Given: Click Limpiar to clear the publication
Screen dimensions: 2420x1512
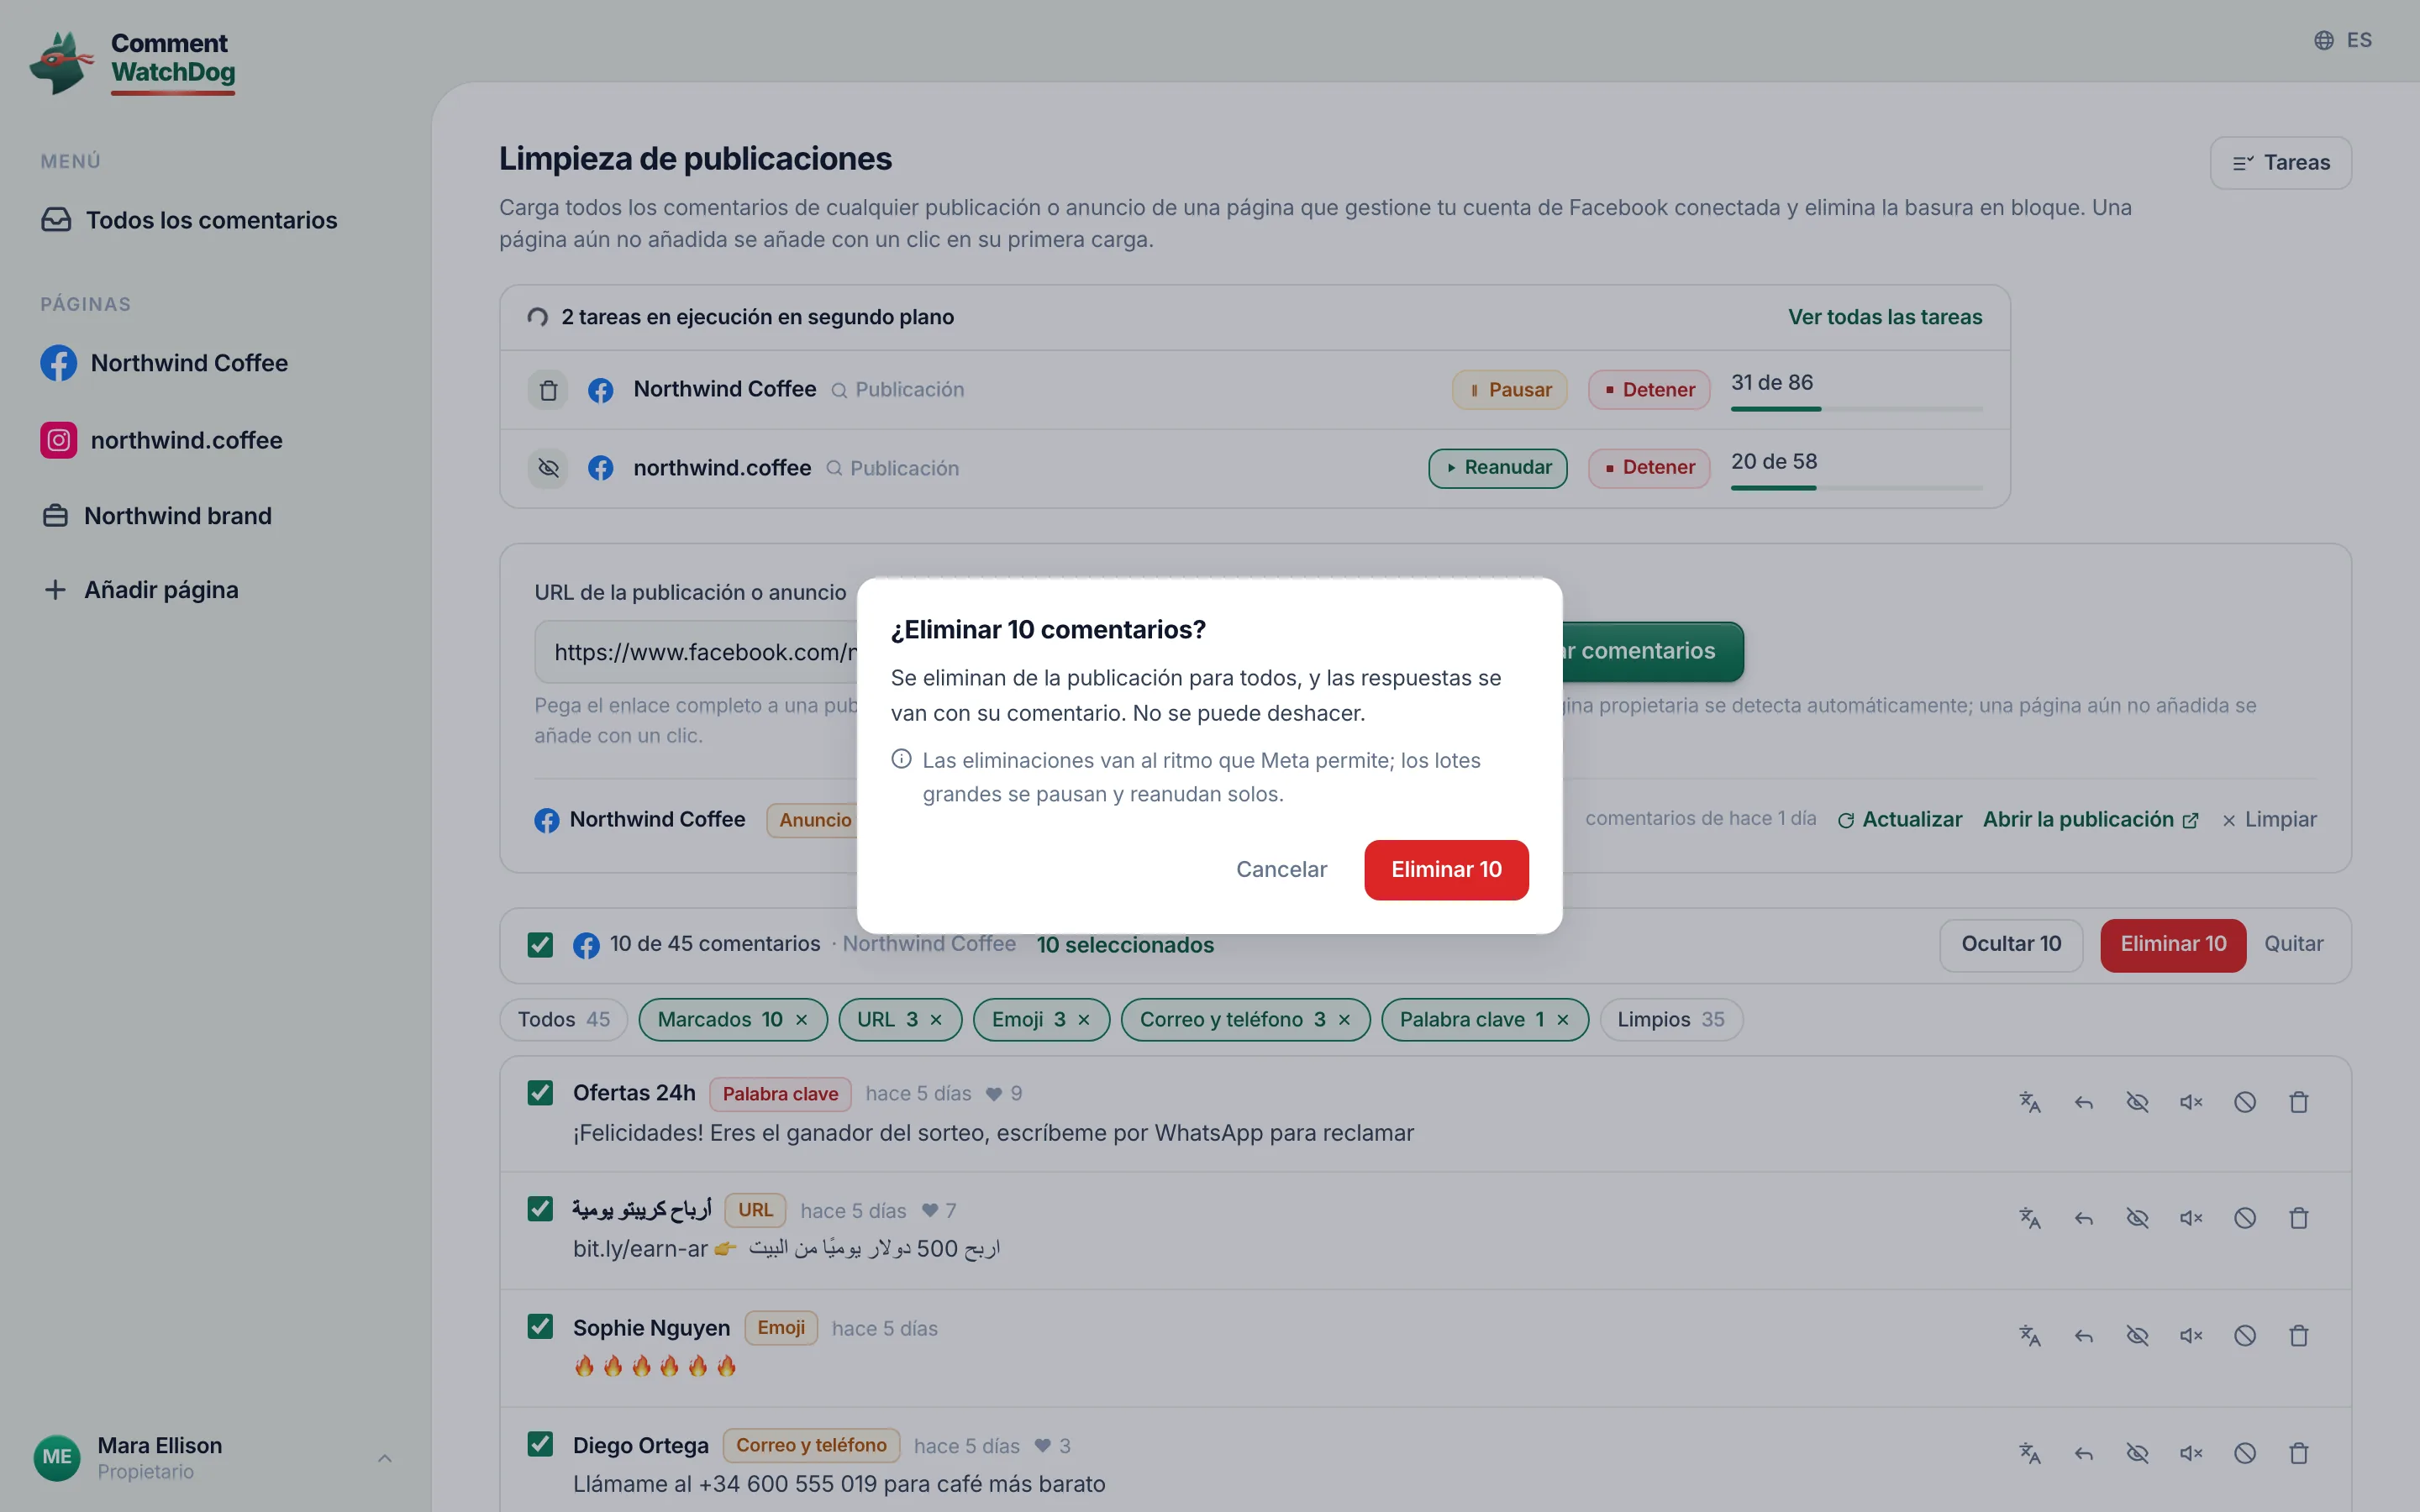Looking at the screenshot, I should 2269,820.
